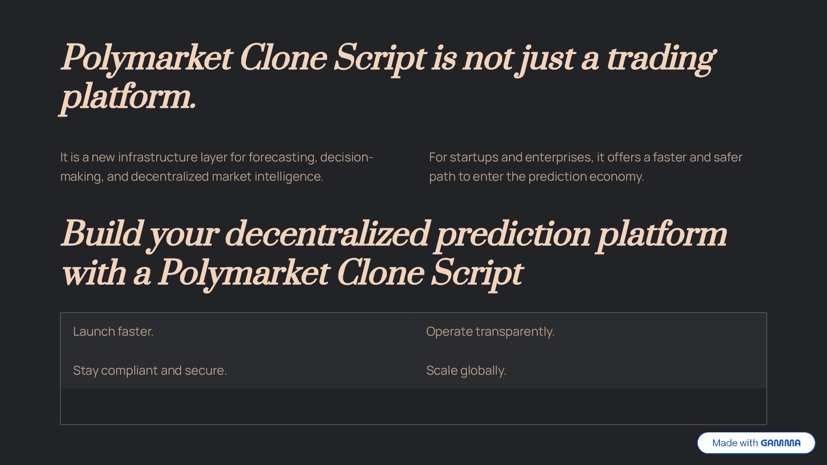
Task: Select the paragraph starting 'It is a new infrastructure'
Action: point(216,166)
